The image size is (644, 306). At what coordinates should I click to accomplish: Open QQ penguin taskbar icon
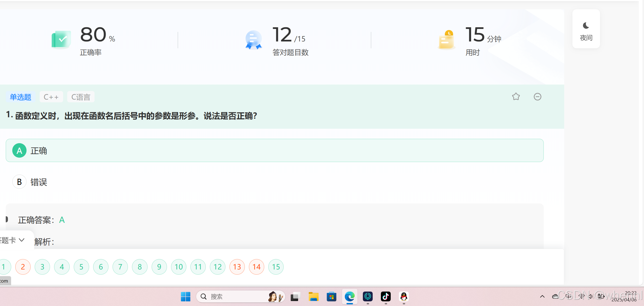pos(404,296)
